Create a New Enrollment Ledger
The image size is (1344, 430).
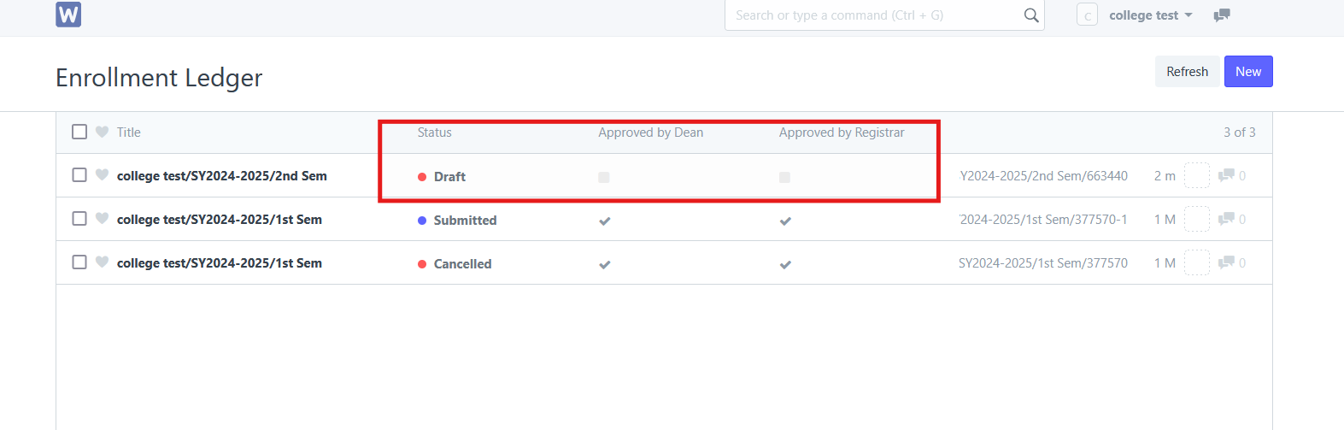point(1248,72)
